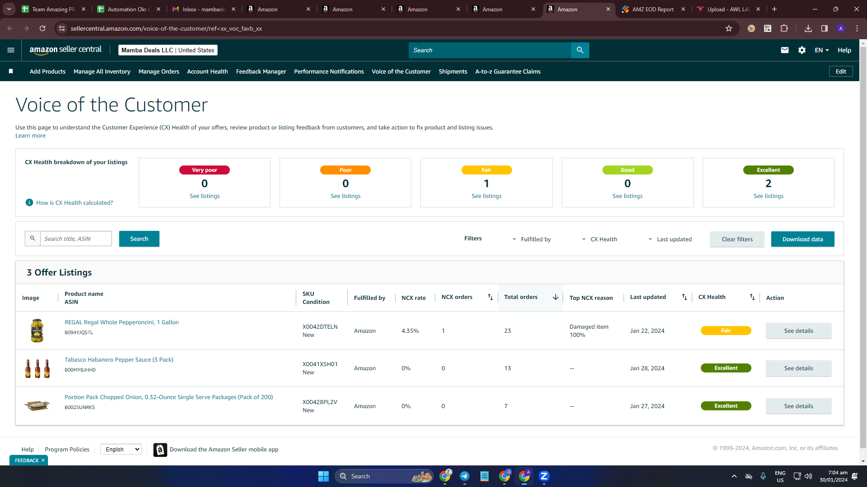Open Add Products menu item

pos(47,71)
